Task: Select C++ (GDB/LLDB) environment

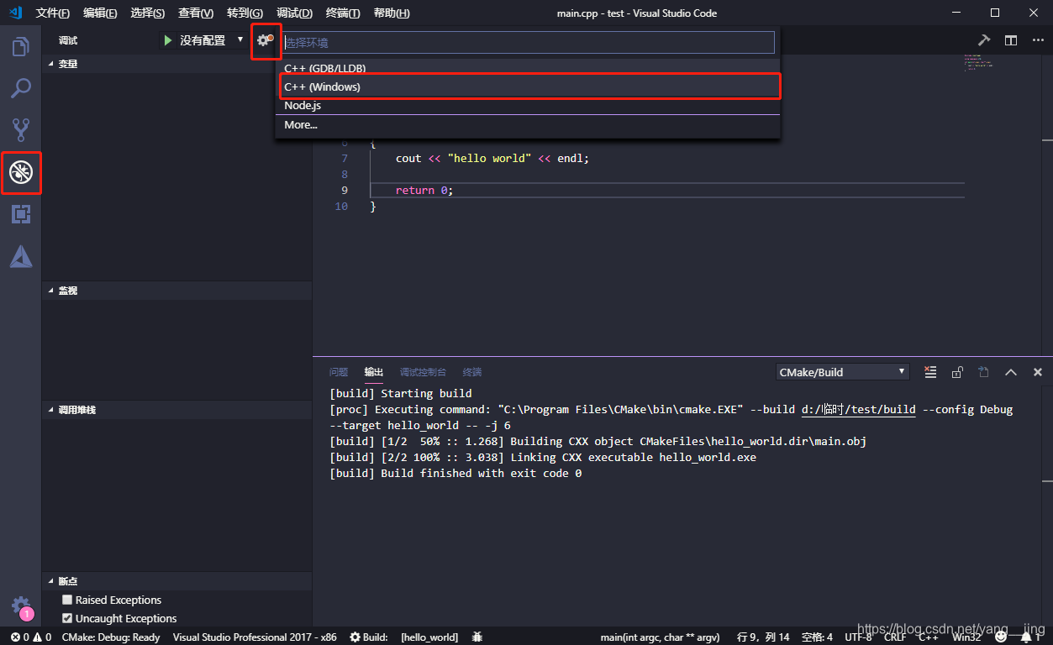Action: [528, 67]
